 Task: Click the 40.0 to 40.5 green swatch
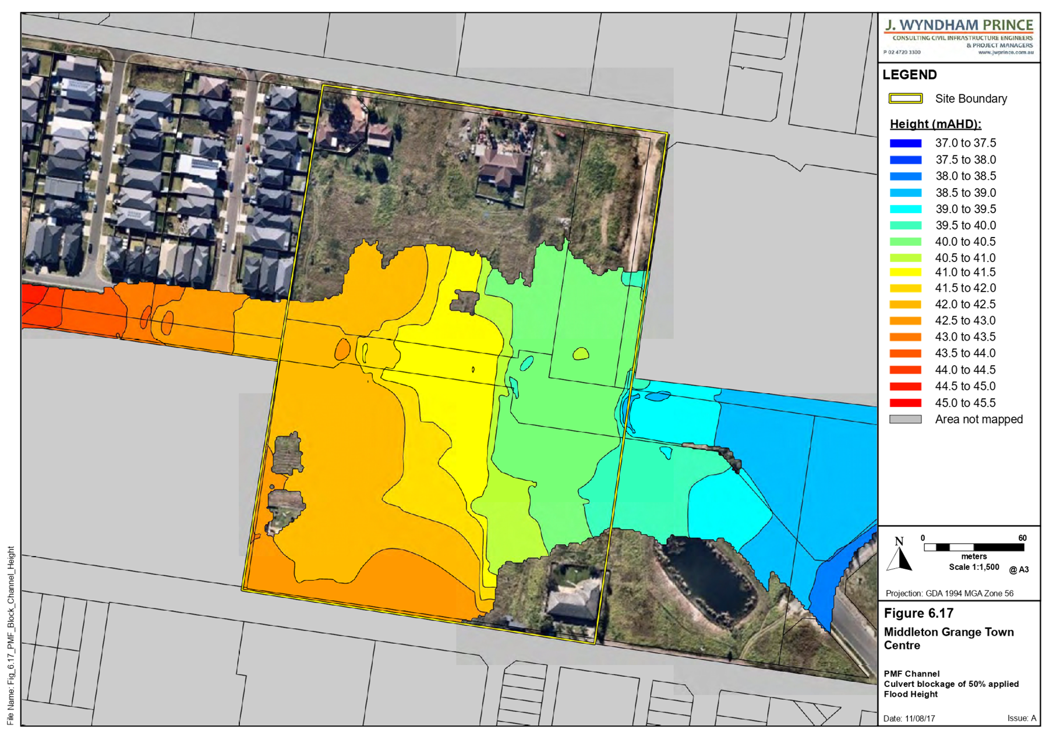905,242
